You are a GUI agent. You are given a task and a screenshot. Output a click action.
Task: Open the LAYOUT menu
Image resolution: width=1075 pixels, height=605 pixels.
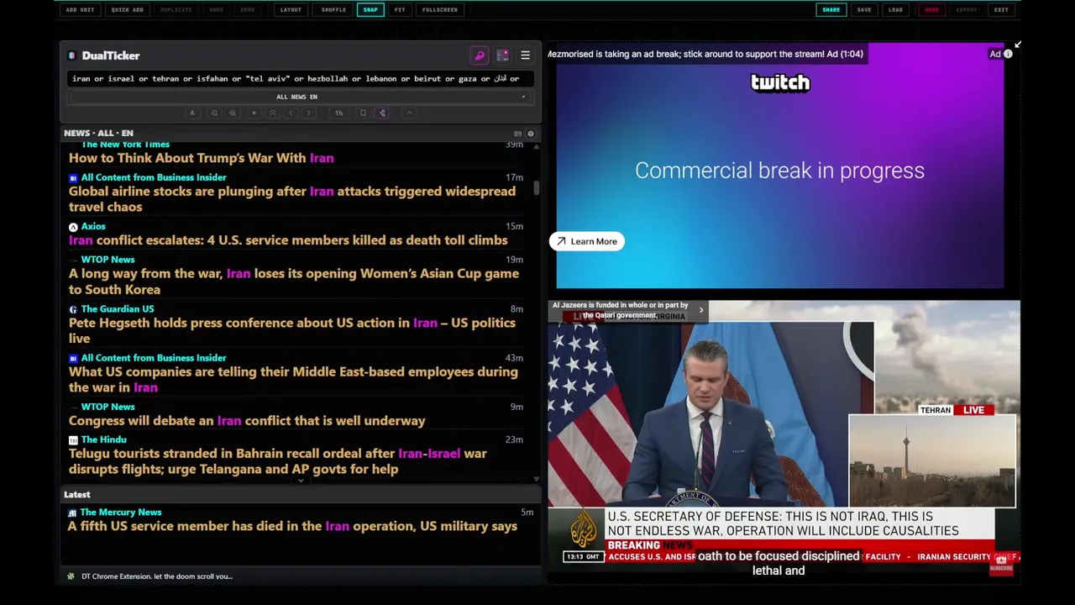point(291,10)
